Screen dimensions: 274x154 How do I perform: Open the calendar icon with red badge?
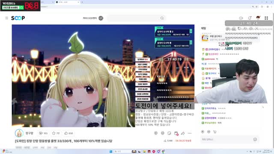[176, 133]
